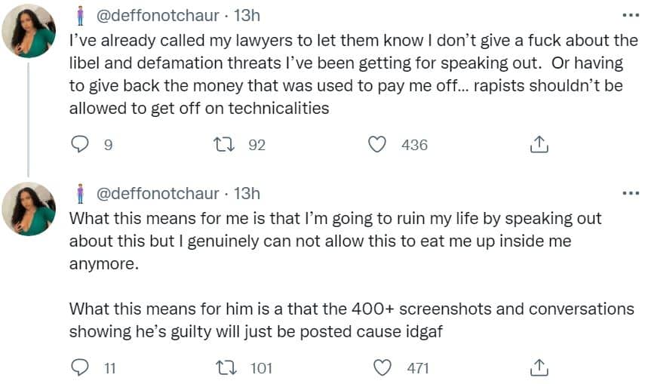
Task: Open more options on the first tweet
Action: [631, 15]
